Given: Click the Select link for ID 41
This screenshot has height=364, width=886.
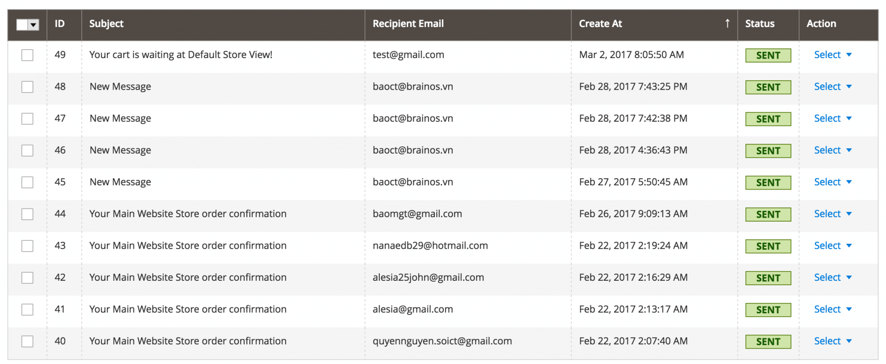Looking at the screenshot, I should [x=827, y=309].
